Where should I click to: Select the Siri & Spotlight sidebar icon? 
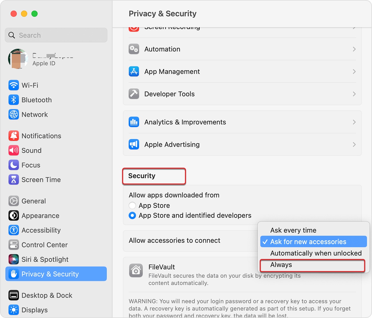[14, 259]
